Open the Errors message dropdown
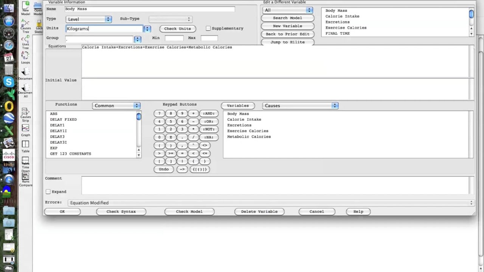 pos(271,203)
